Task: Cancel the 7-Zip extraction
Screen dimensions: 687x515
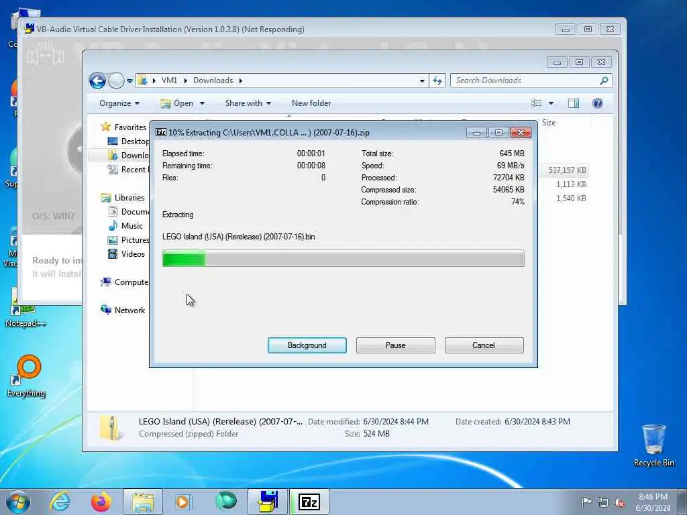Action: [484, 345]
